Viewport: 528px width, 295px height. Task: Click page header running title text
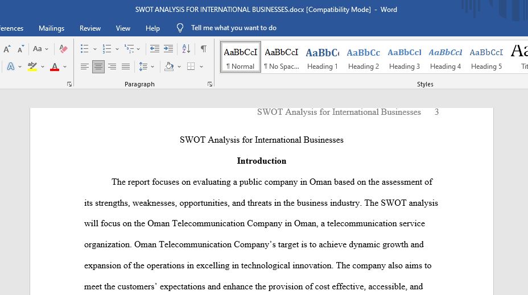pos(339,112)
